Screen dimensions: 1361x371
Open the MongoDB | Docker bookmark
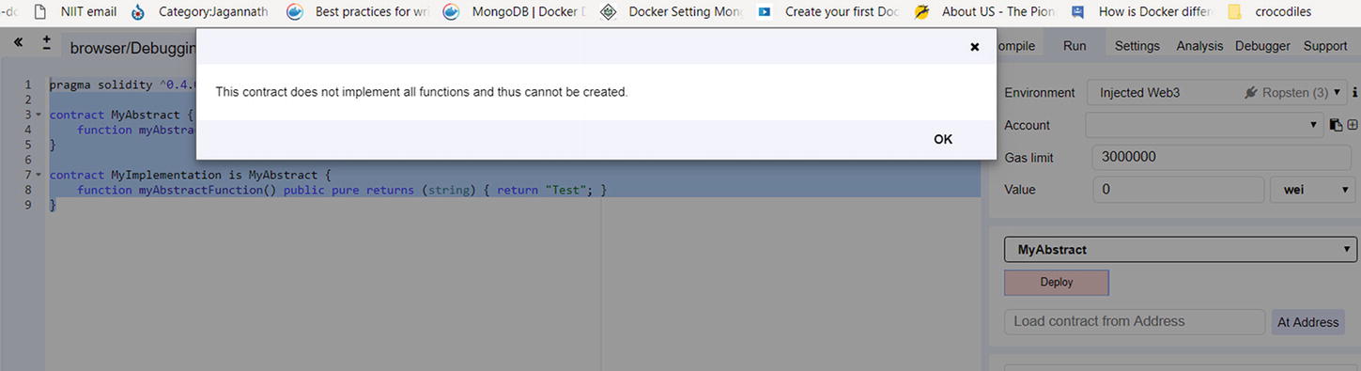coord(515,12)
